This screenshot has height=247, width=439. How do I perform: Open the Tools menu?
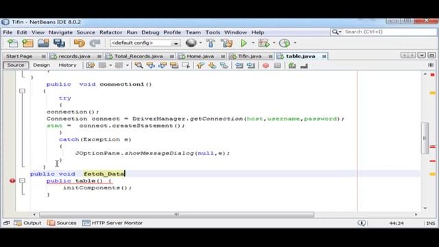pyautogui.click(x=213, y=32)
